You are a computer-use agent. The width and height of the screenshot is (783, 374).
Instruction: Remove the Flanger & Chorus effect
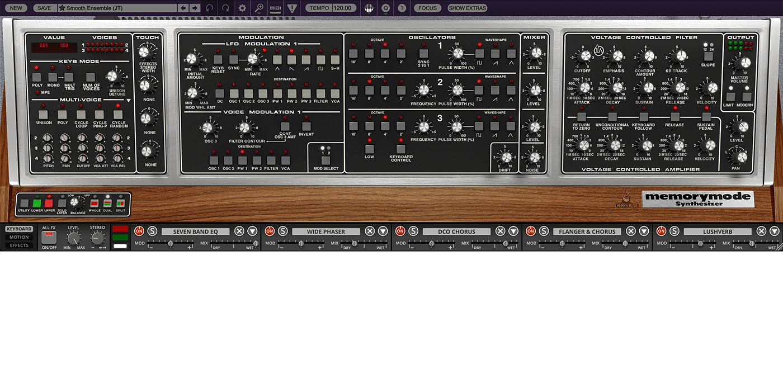coord(631,231)
